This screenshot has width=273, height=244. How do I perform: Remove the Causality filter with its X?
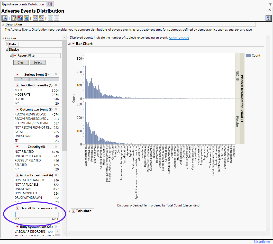click(x=56, y=147)
